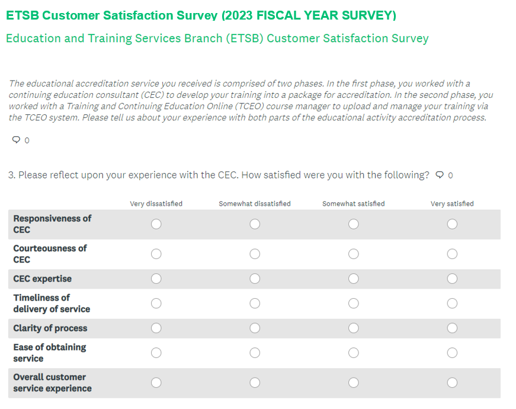Select Somewhat dissatisfied for Clarity of process
This screenshot has height=409, width=516.
tap(255, 328)
